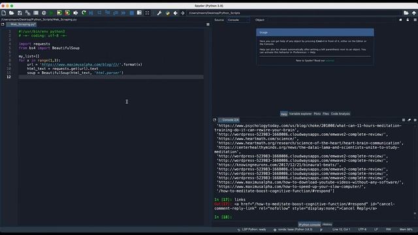Click the UTF-8 encoding status entry
The width and height of the screenshot is (418, 235).
(362, 229)
